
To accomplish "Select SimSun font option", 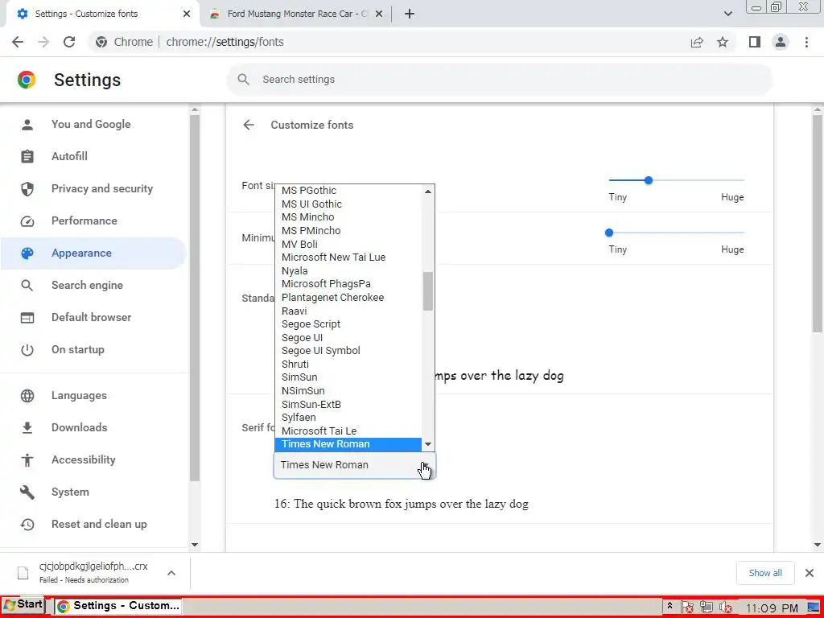I will click(x=348, y=377).
